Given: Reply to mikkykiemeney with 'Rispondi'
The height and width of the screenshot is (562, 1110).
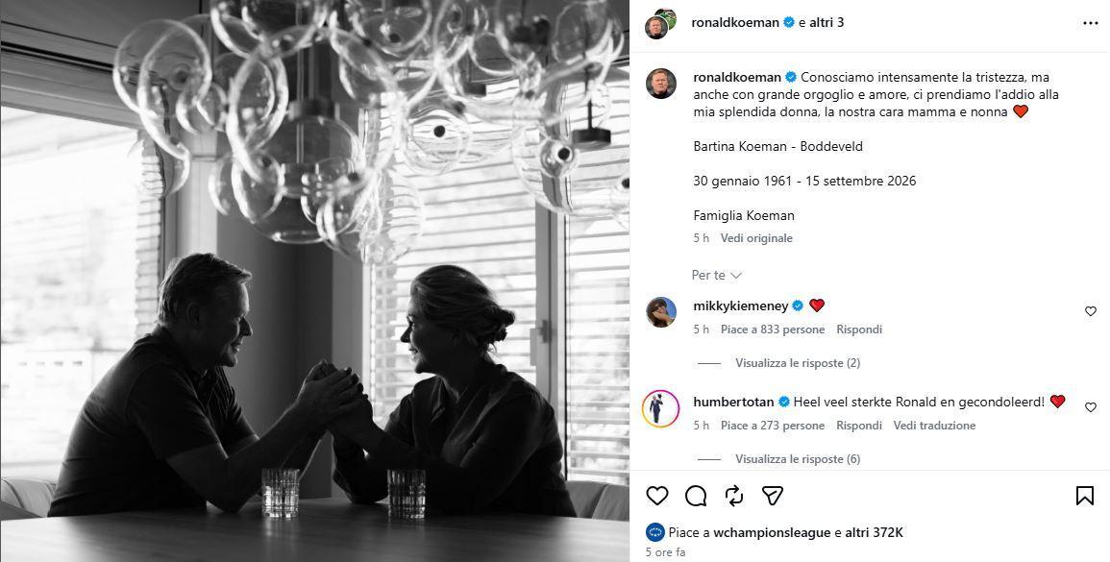Looking at the screenshot, I should [x=859, y=330].
